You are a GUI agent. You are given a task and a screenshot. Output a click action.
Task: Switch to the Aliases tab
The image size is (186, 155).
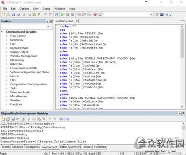[87, 147]
